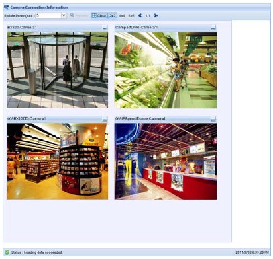Click the green status check icon
Screen dimensions: 273x259
click(7, 252)
